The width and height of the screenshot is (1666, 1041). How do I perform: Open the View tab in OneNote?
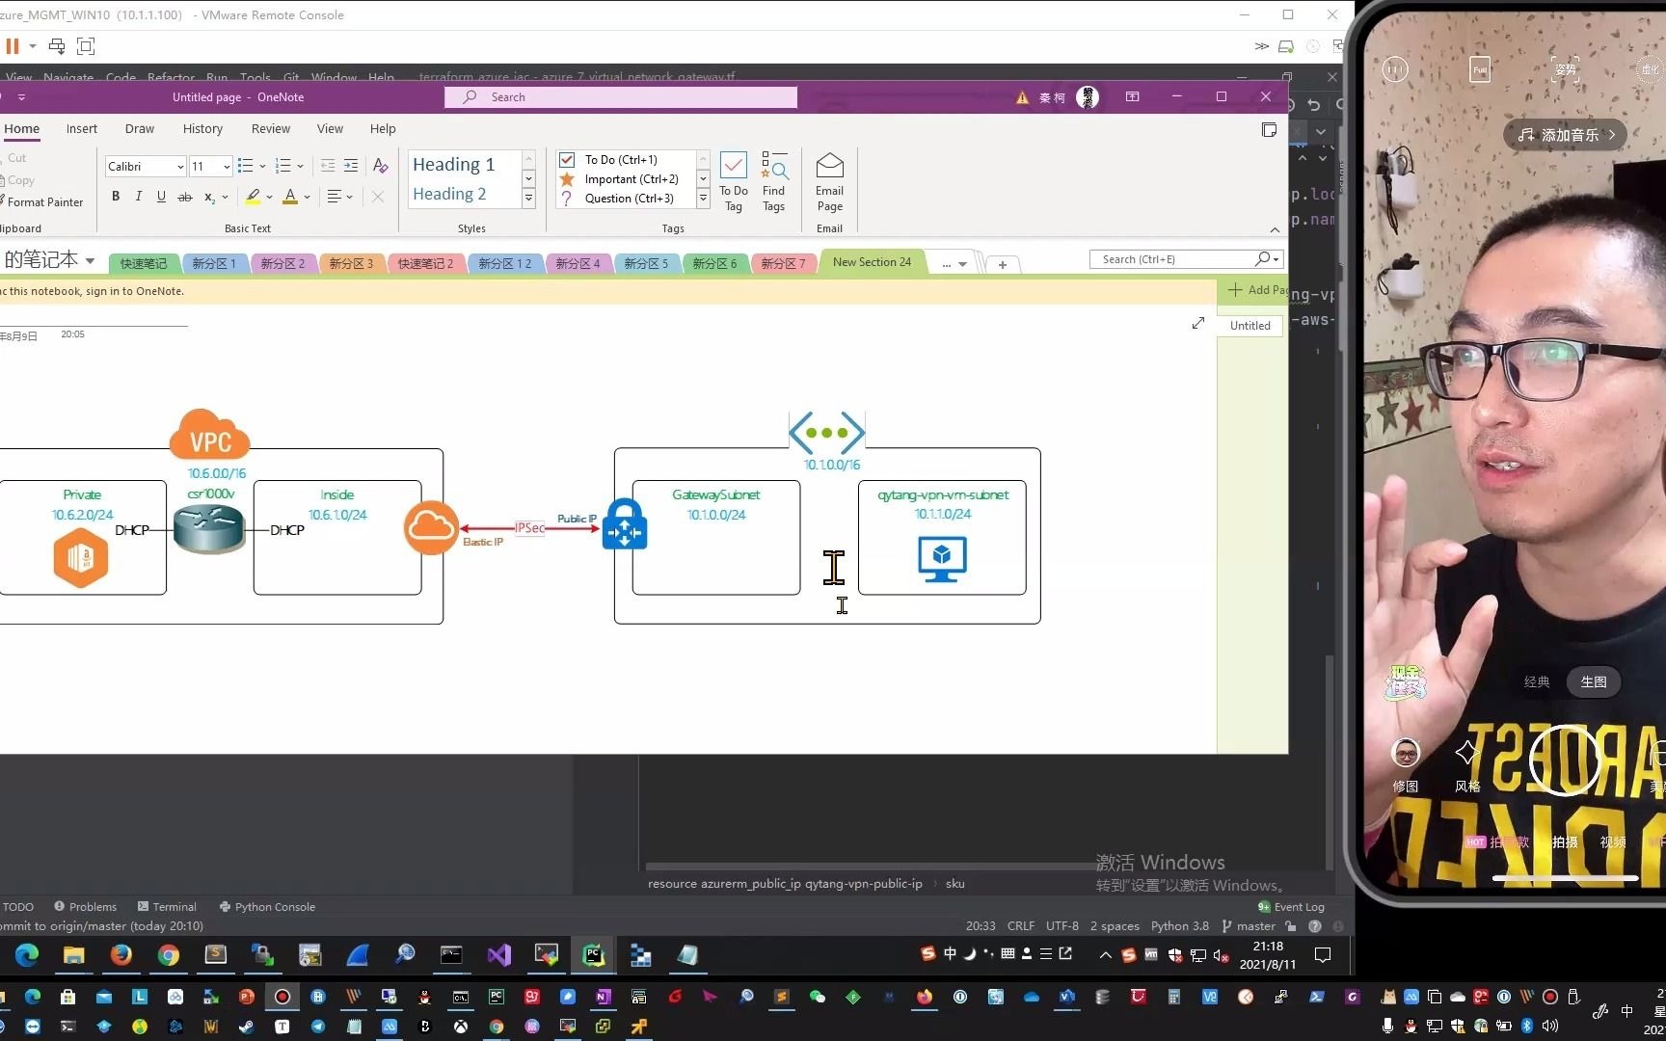click(330, 128)
